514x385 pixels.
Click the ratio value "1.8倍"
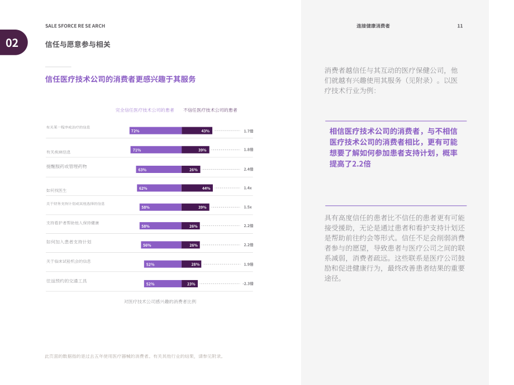coord(249,150)
